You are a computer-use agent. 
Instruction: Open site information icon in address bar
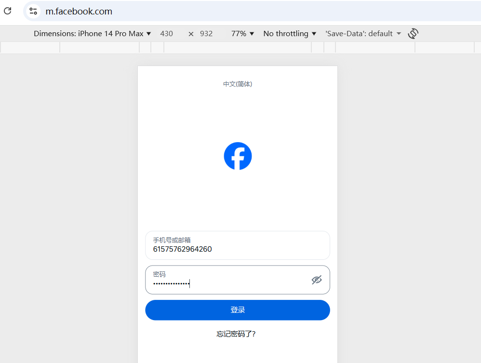click(x=33, y=12)
